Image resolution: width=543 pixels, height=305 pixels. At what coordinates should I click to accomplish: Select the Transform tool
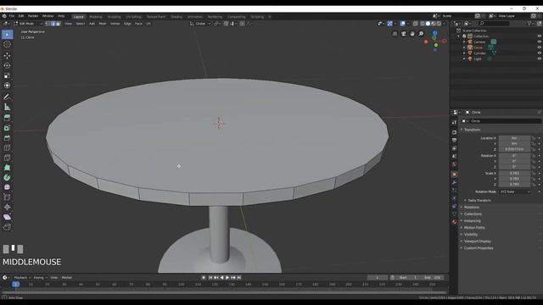coord(8,86)
